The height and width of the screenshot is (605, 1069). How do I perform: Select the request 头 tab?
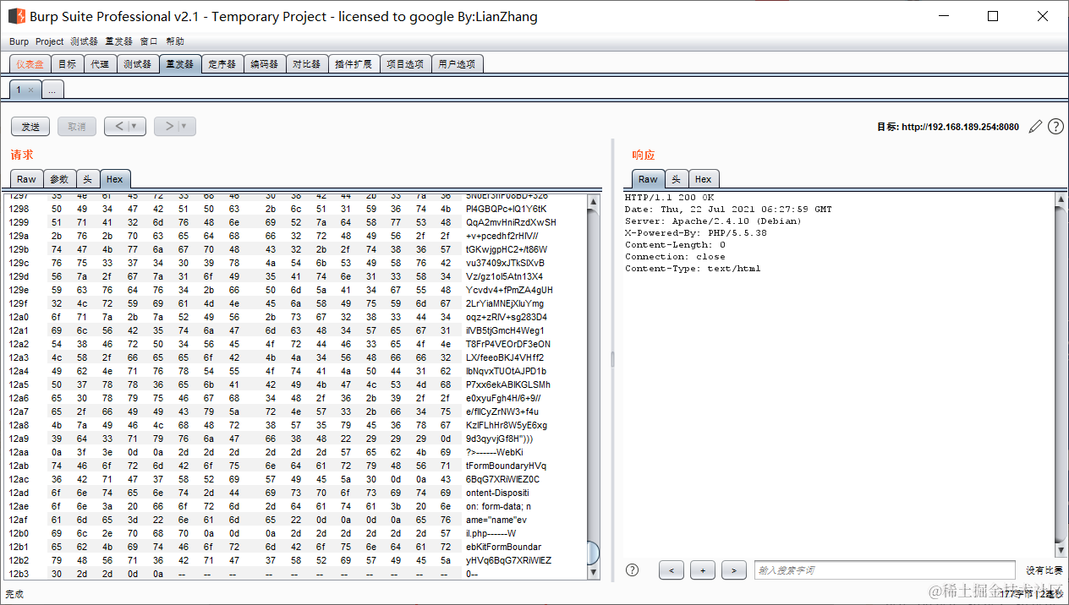coord(87,179)
